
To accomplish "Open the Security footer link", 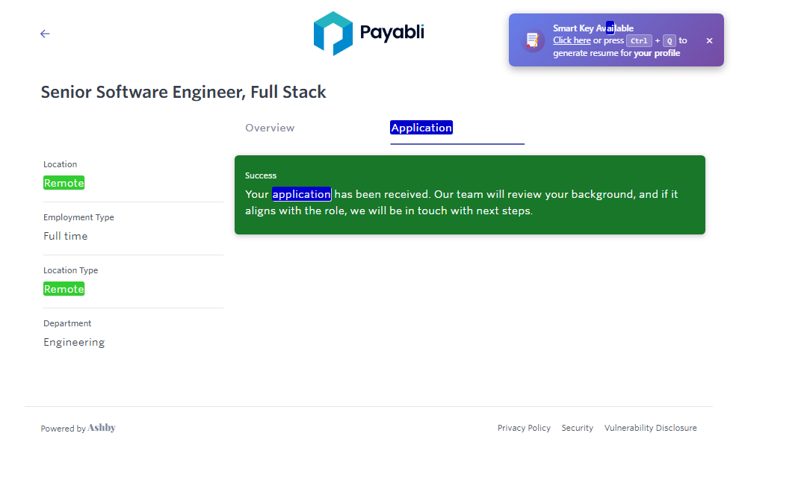I will 577,428.
